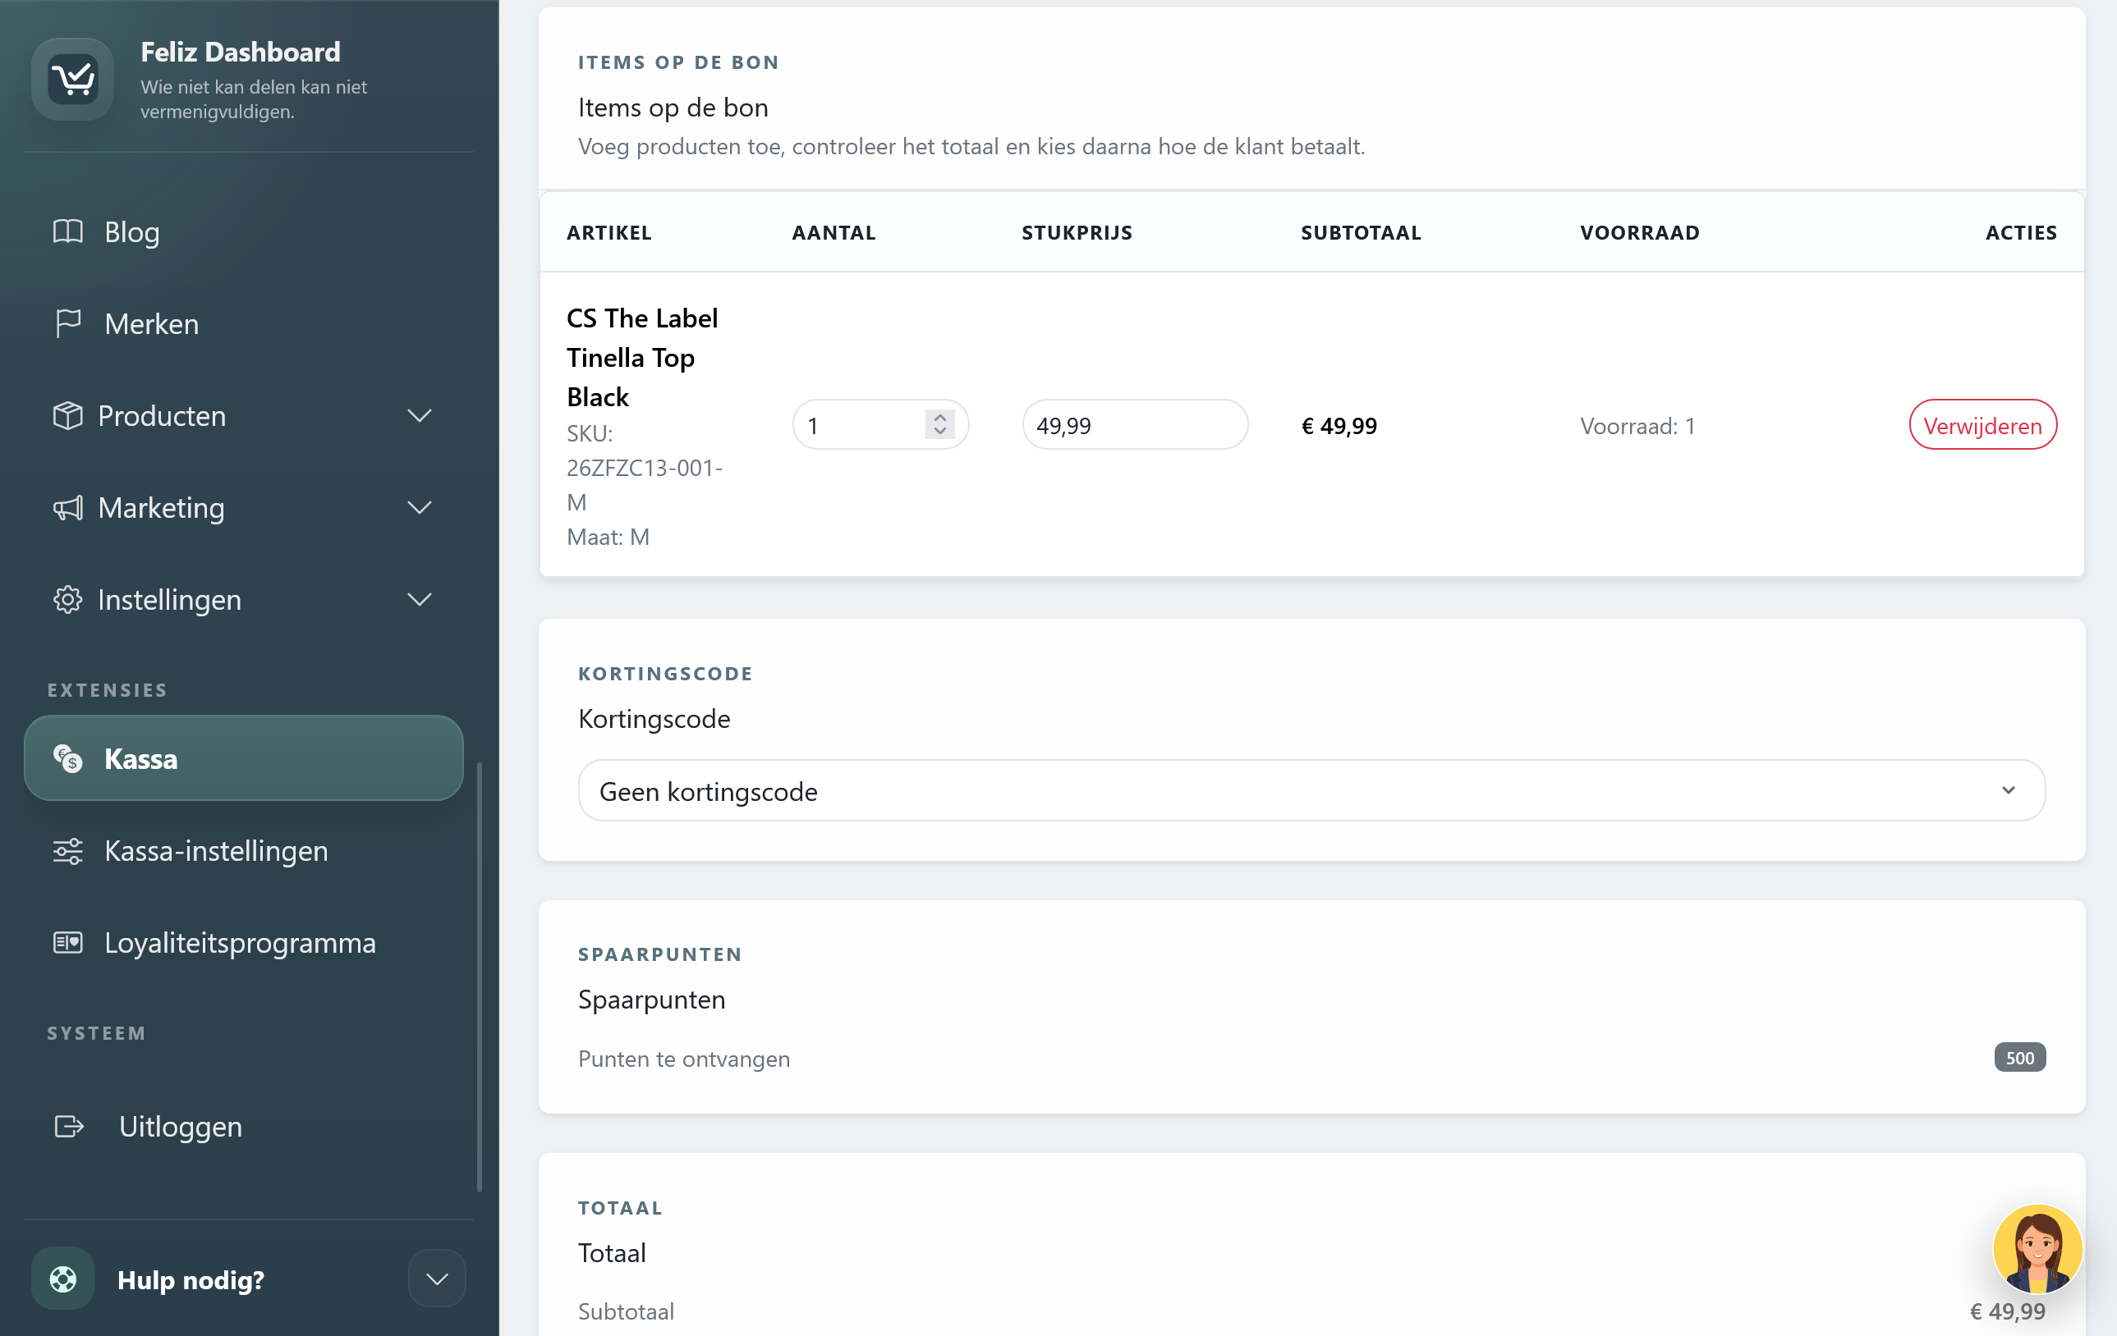Open the assistant avatar chat bubble
Viewport: 2117px width, 1336px height.
(2037, 1249)
